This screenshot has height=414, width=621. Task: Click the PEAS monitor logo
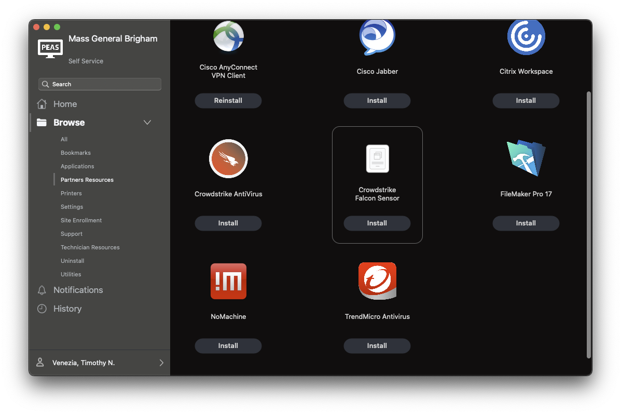[x=50, y=48]
